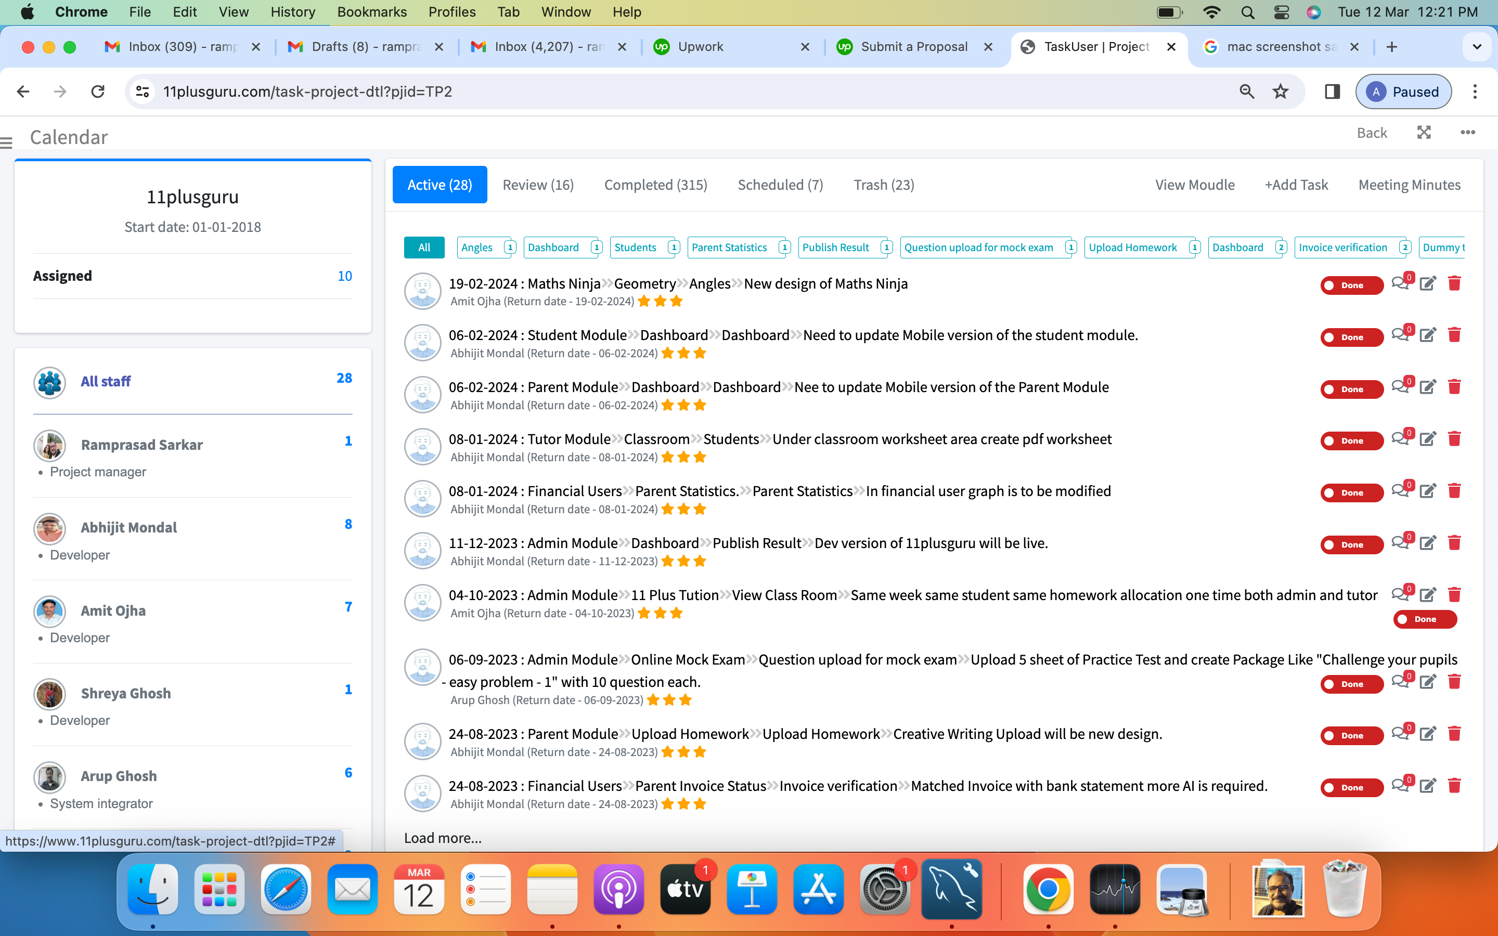Expand the task view to fullscreen
The width and height of the screenshot is (1498, 936).
click(x=1424, y=133)
